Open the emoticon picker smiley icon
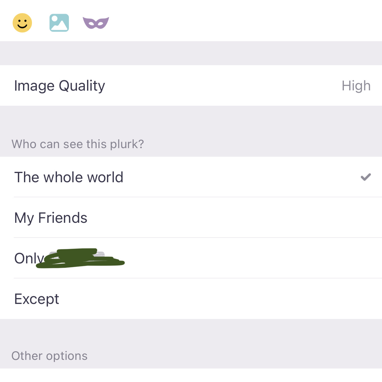Image resolution: width=382 pixels, height=382 pixels. [x=22, y=23]
